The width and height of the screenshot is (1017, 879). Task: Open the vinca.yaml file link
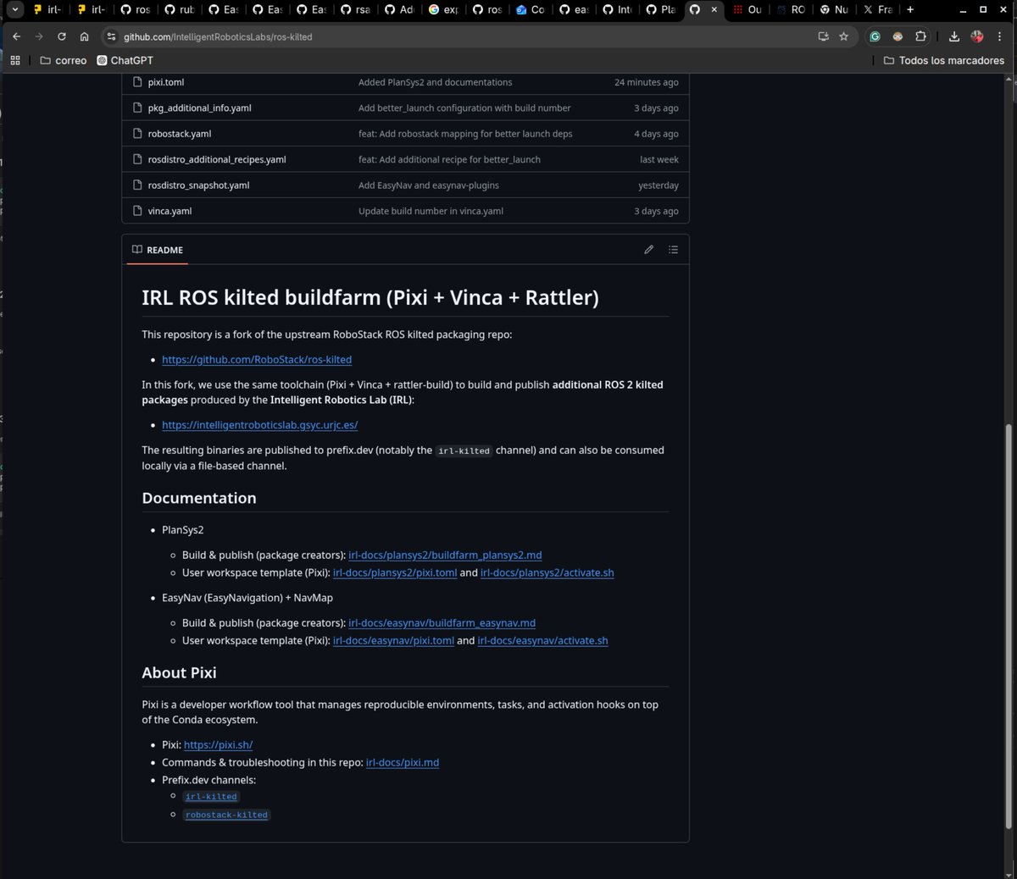[x=169, y=211]
